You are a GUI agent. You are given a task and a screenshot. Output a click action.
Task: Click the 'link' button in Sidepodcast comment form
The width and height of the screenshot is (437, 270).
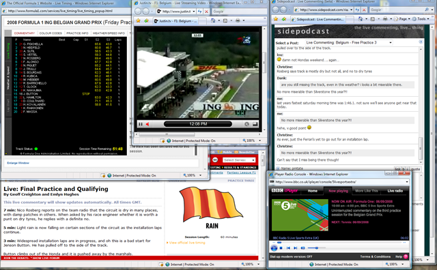pyautogui.click(x=397, y=169)
